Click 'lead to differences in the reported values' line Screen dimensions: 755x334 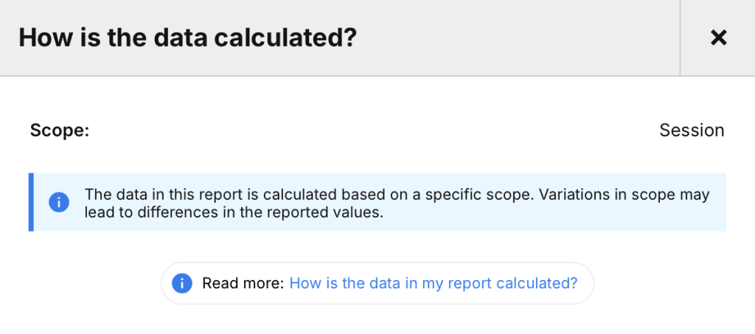point(234,212)
